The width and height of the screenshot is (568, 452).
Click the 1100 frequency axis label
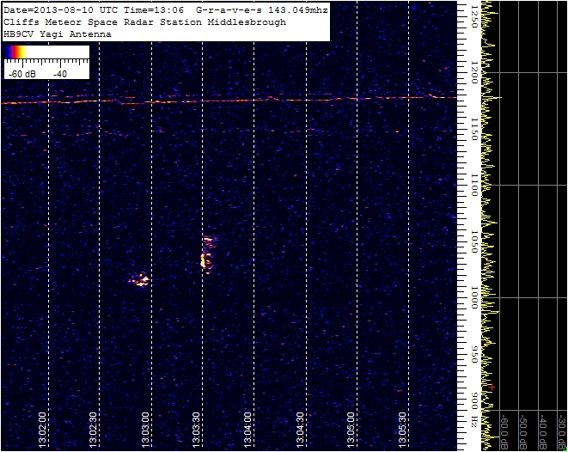(x=473, y=185)
